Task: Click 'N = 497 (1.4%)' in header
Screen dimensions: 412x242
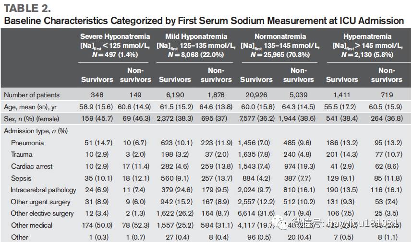Action: click(115, 55)
